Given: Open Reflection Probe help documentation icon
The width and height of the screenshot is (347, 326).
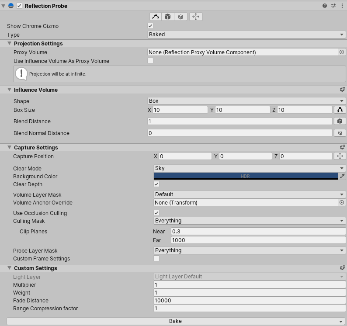Looking at the screenshot, I should pyautogui.click(x=325, y=6).
